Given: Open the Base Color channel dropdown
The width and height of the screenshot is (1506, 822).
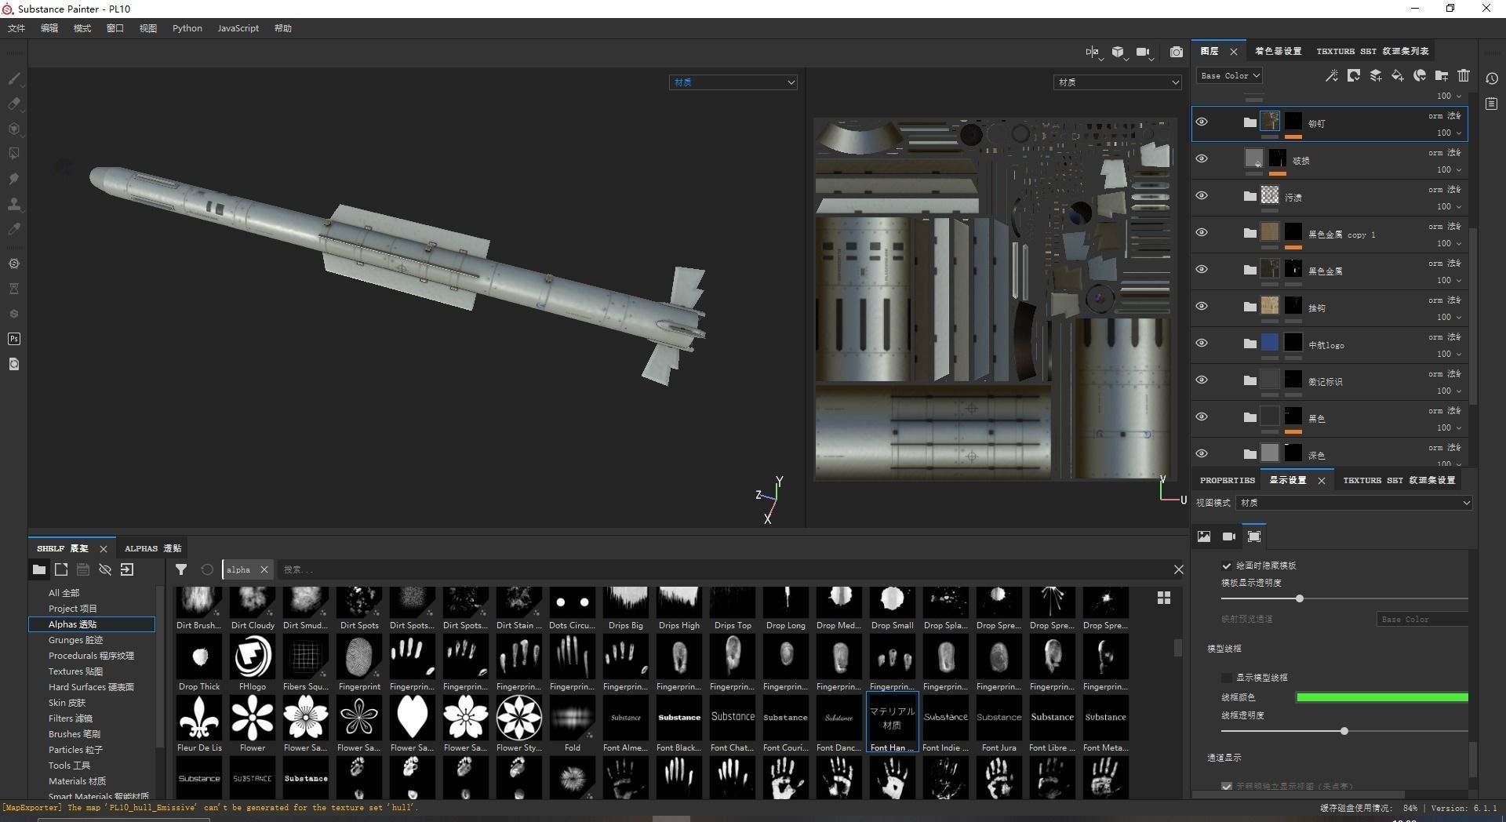Looking at the screenshot, I should (1229, 75).
